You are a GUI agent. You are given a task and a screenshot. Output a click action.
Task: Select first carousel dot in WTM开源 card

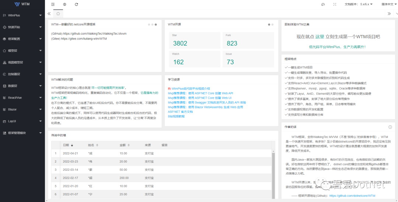click(x=269, y=25)
